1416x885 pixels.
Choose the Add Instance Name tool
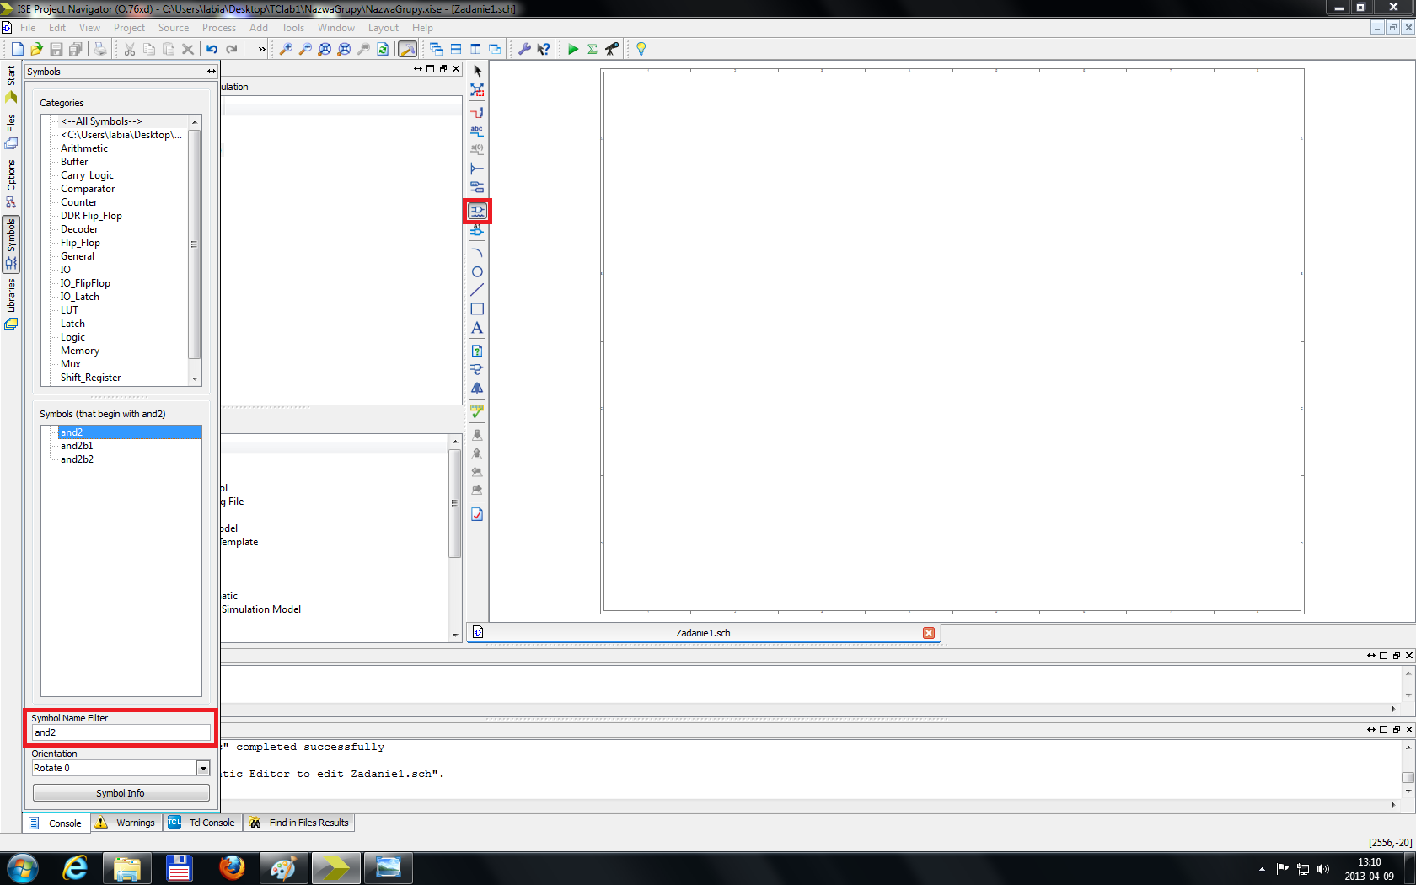(477, 230)
